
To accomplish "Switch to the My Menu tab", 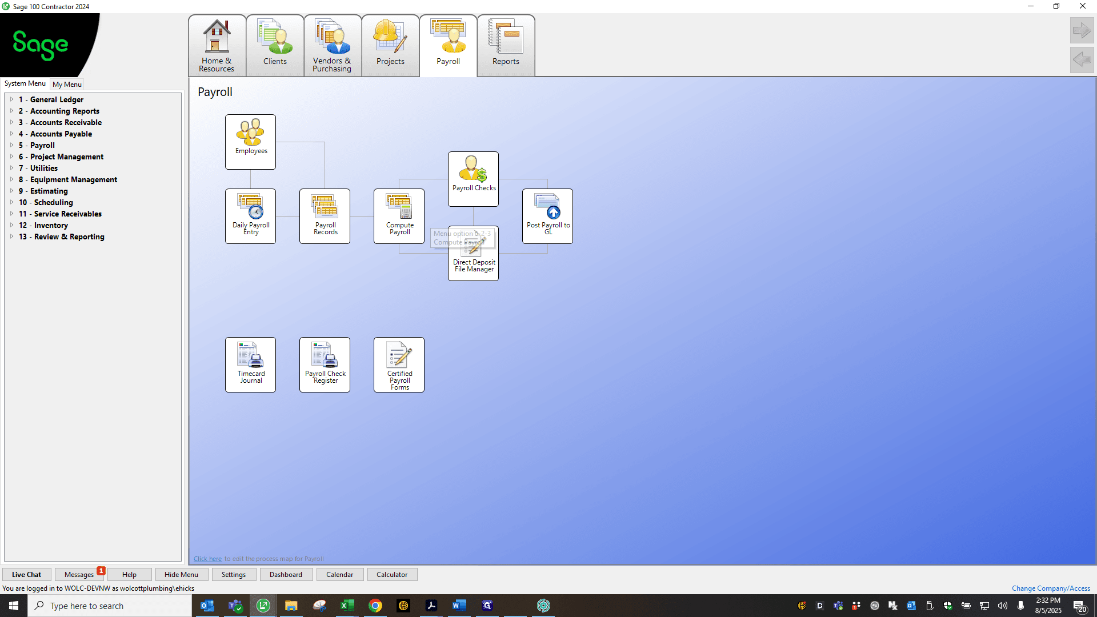I will pos(67,84).
